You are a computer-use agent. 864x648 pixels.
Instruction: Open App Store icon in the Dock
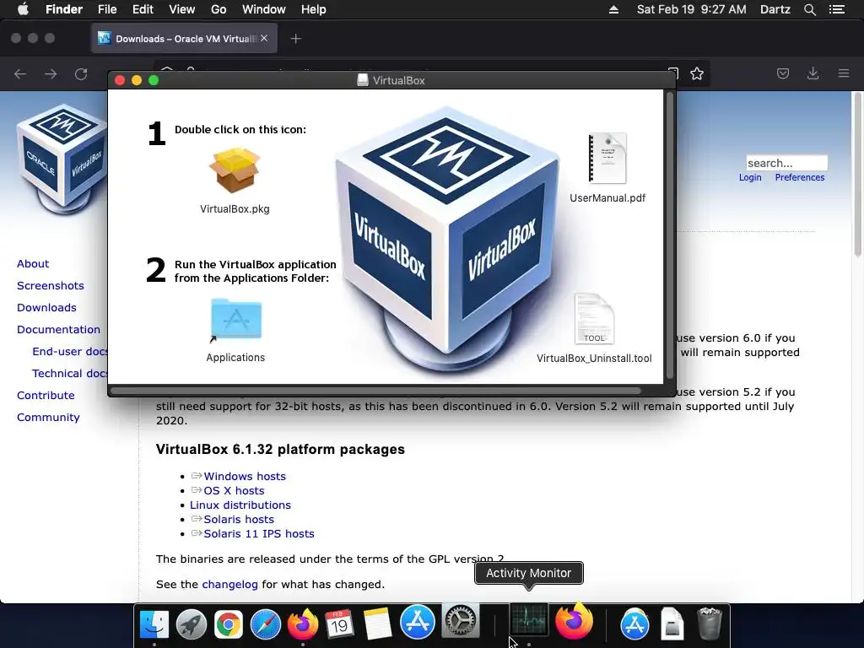pos(417,623)
